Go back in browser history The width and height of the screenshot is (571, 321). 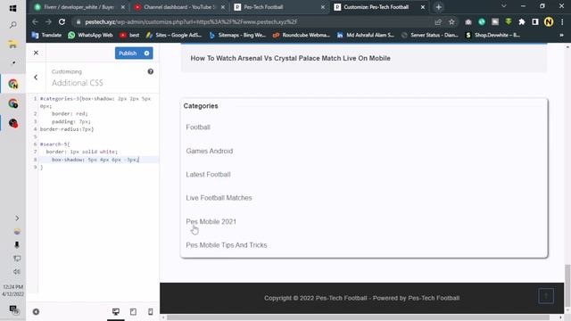pos(35,21)
